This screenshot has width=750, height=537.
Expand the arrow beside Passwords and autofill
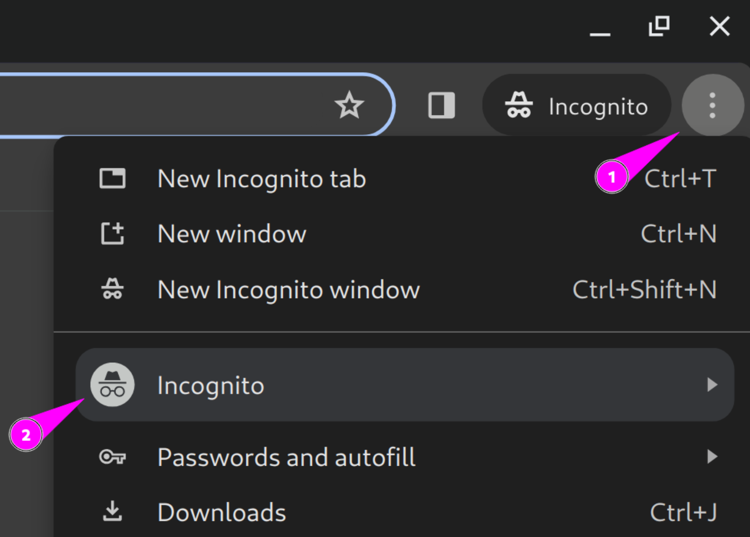pos(712,456)
